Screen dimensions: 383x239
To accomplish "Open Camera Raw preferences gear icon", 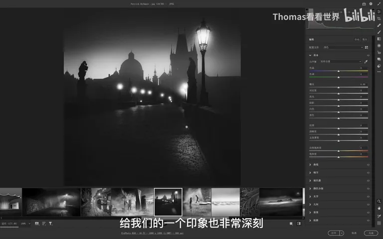I will (x=371, y=3).
